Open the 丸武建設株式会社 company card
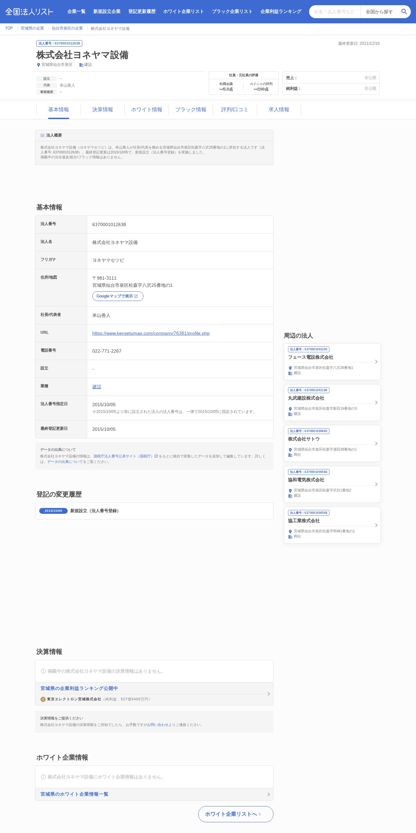 [x=332, y=403]
